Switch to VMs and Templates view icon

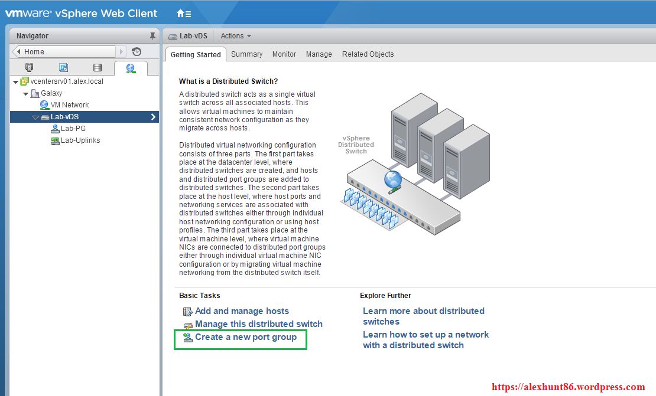[63, 68]
